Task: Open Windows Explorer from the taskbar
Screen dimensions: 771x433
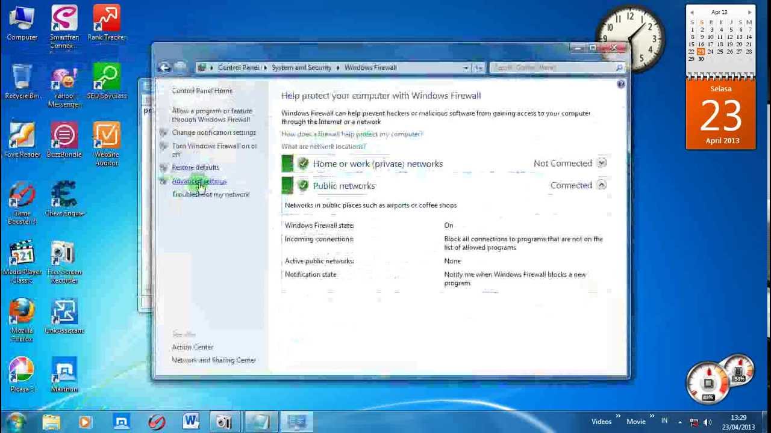Action: click(51, 422)
